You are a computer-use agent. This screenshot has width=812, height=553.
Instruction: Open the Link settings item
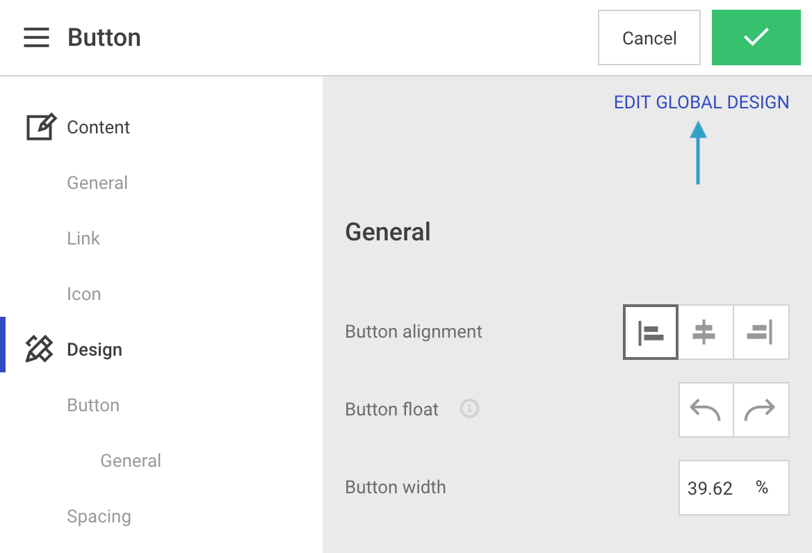pos(83,238)
